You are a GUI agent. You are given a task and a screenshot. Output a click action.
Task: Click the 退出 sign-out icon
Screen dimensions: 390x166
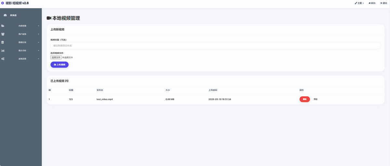[381, 3]
